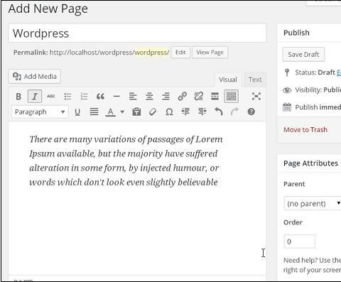Insert or edit link
This screenshot has width=341, height=282.
[x=182, y=97]
